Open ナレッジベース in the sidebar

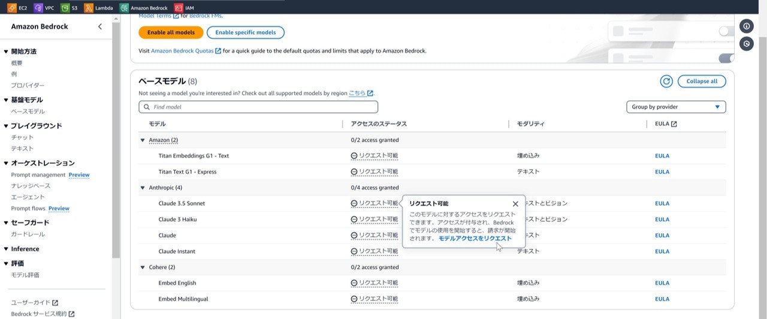click(x=31, y=186)
